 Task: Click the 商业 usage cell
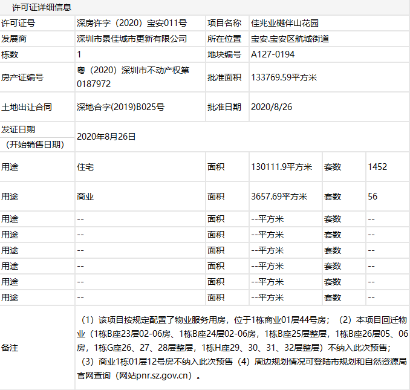coord(140,197)
